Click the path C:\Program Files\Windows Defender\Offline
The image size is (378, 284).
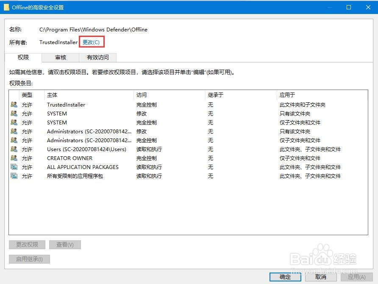pyautogui.click(x=93, y=29)
